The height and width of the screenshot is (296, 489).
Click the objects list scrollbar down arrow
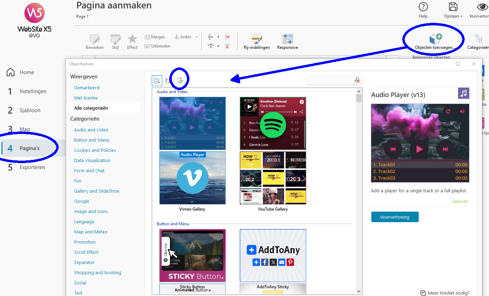pyautogui.click(x=359, y=291)
